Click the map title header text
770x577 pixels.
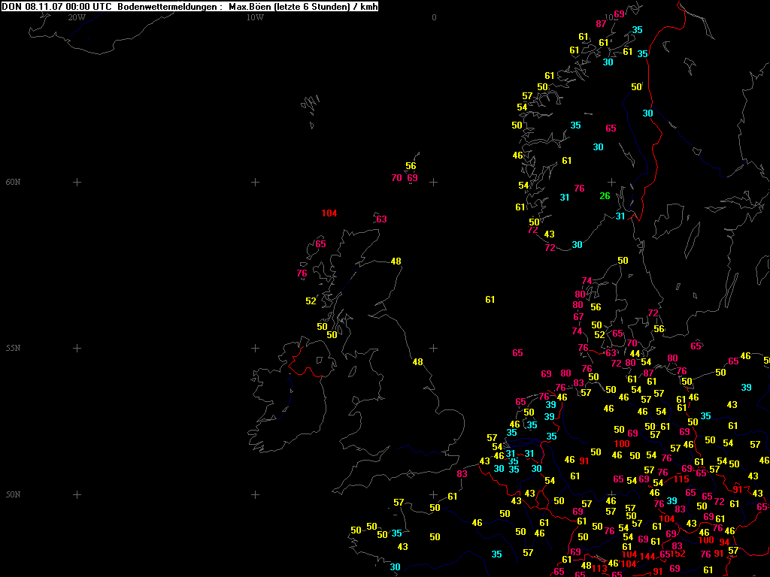pos(189,7)
